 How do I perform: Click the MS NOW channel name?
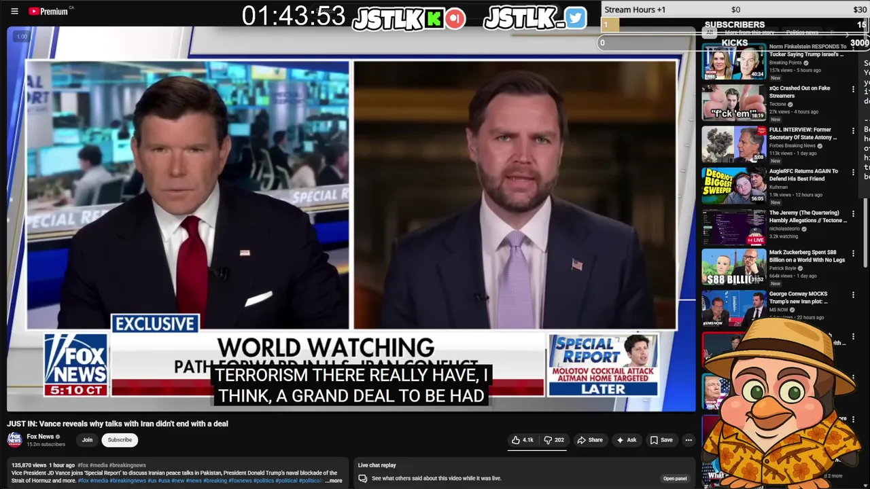pos(779,310)
